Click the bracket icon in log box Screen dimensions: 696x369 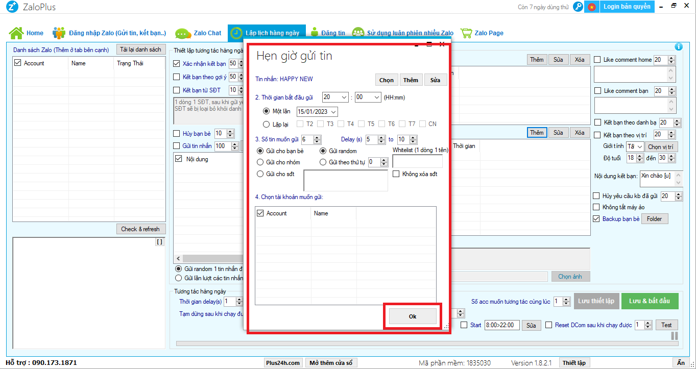tap(160, 242)
